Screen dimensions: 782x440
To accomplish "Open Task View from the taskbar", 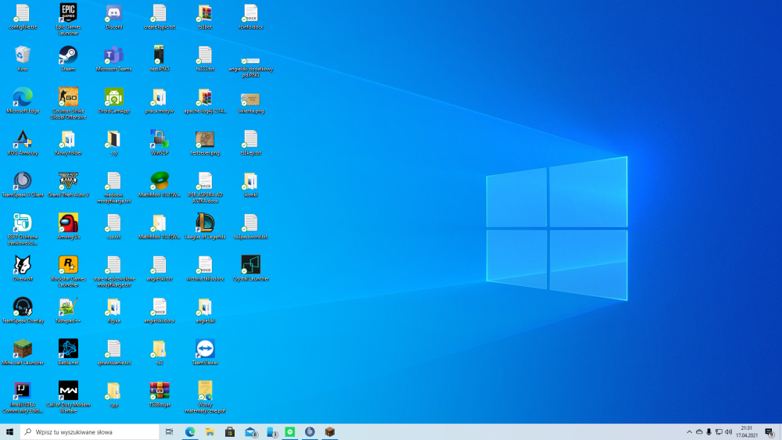I will pos(170,432).
